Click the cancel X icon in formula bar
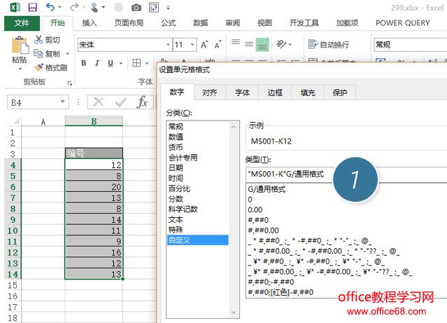 [99, 102]
